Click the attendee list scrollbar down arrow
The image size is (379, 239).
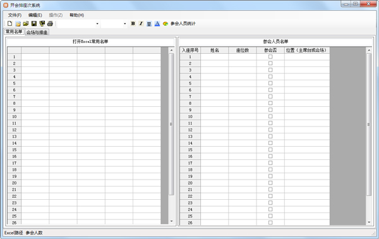point(369,222)
